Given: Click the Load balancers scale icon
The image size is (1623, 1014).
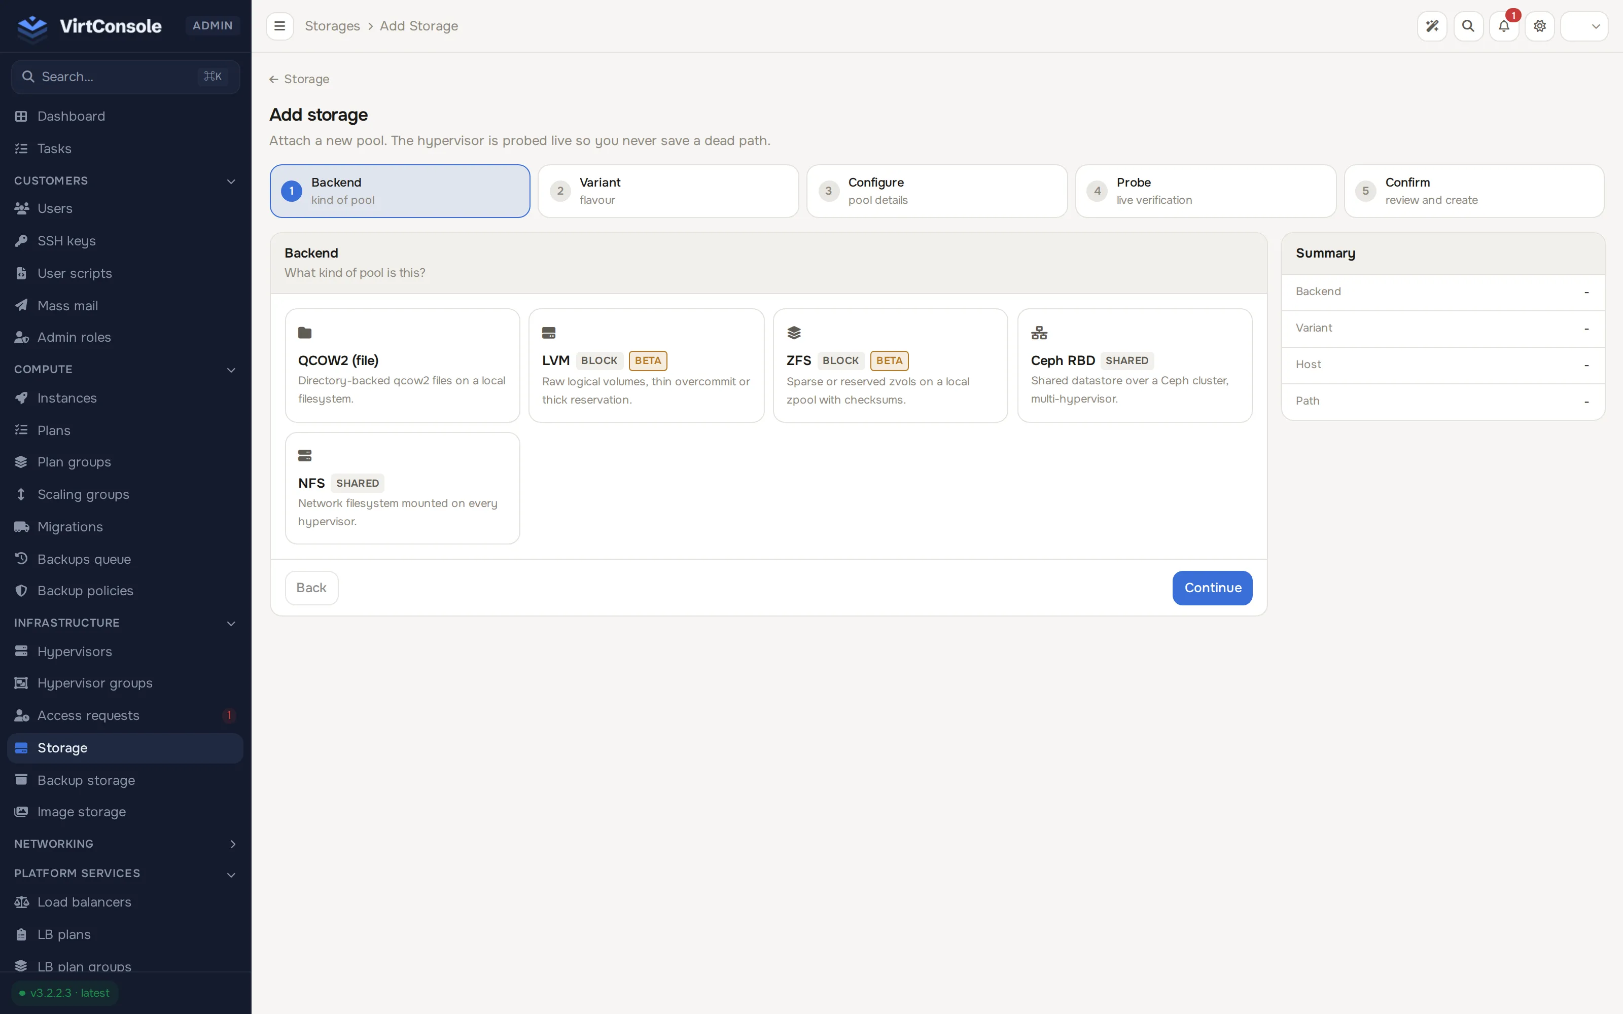Looking at the screenshot, I should pos(21,902).
